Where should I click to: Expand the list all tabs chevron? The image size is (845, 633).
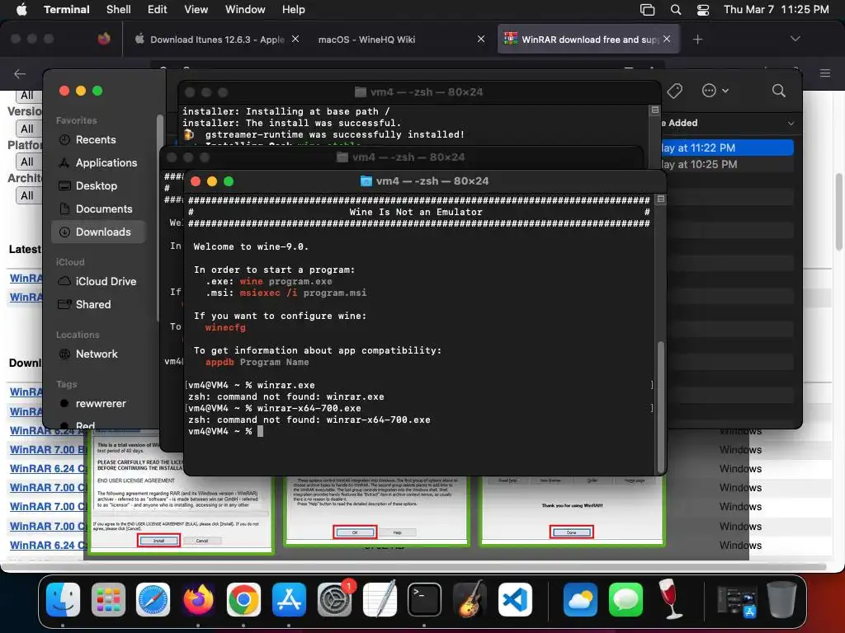[x=795, y=39]
